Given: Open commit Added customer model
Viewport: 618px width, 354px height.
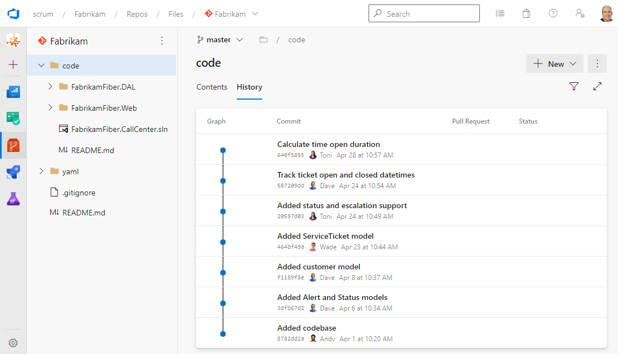Looking at the screenshot, I should point(318,267).
